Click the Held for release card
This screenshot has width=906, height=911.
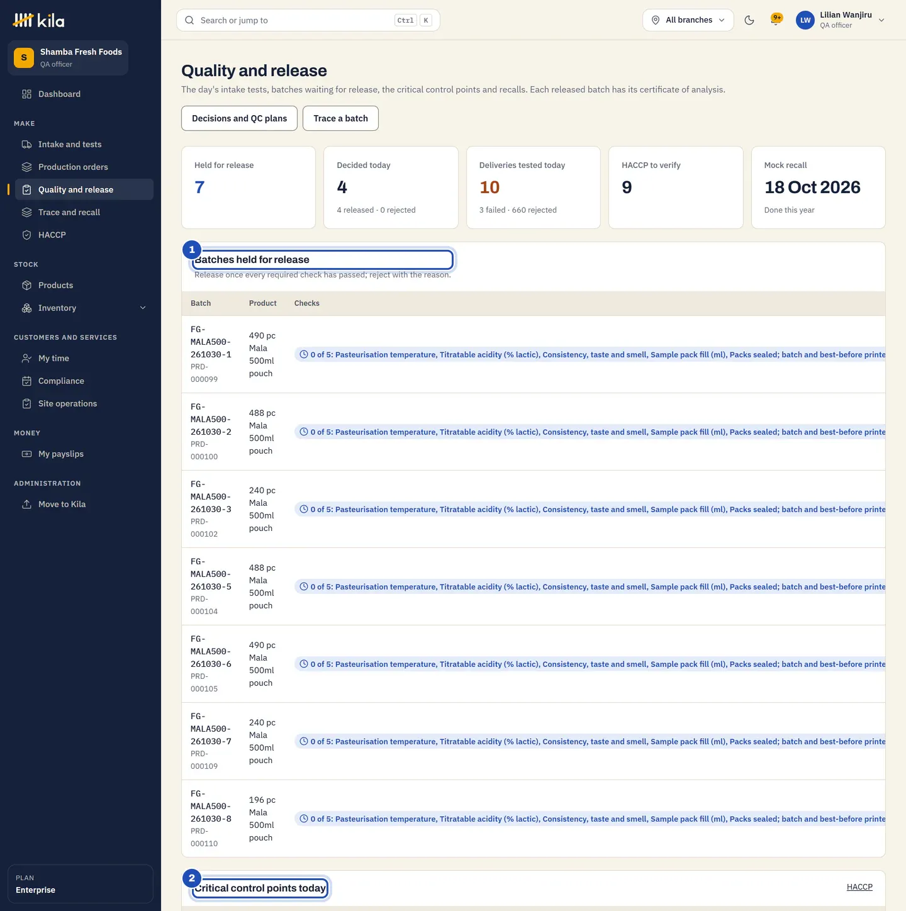[x=249, y=187]
